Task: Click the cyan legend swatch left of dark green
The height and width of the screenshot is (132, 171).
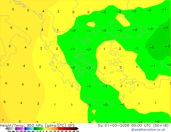Action: click(33, 128)
